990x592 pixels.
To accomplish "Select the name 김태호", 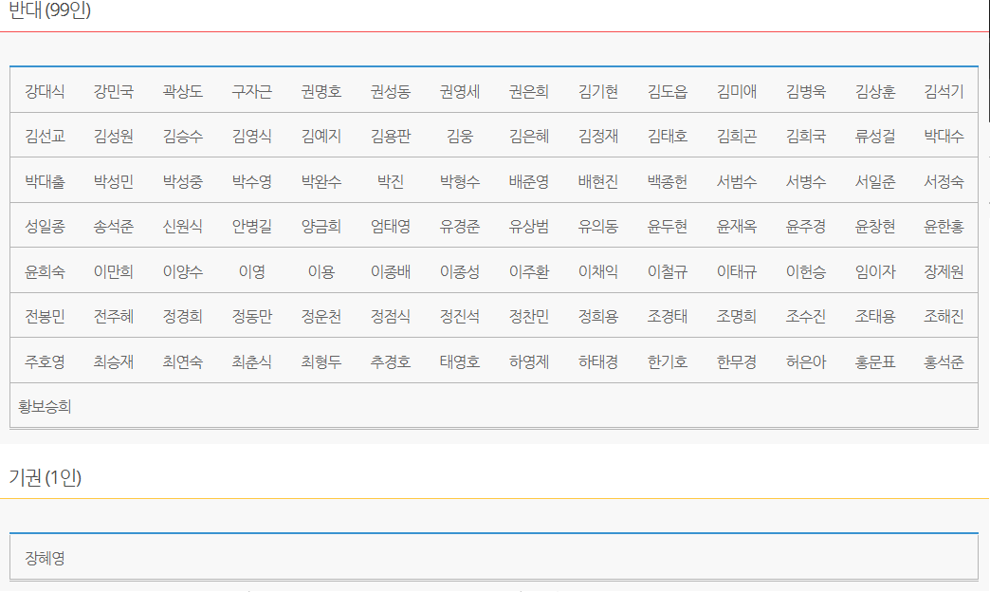I will point(668,136).
